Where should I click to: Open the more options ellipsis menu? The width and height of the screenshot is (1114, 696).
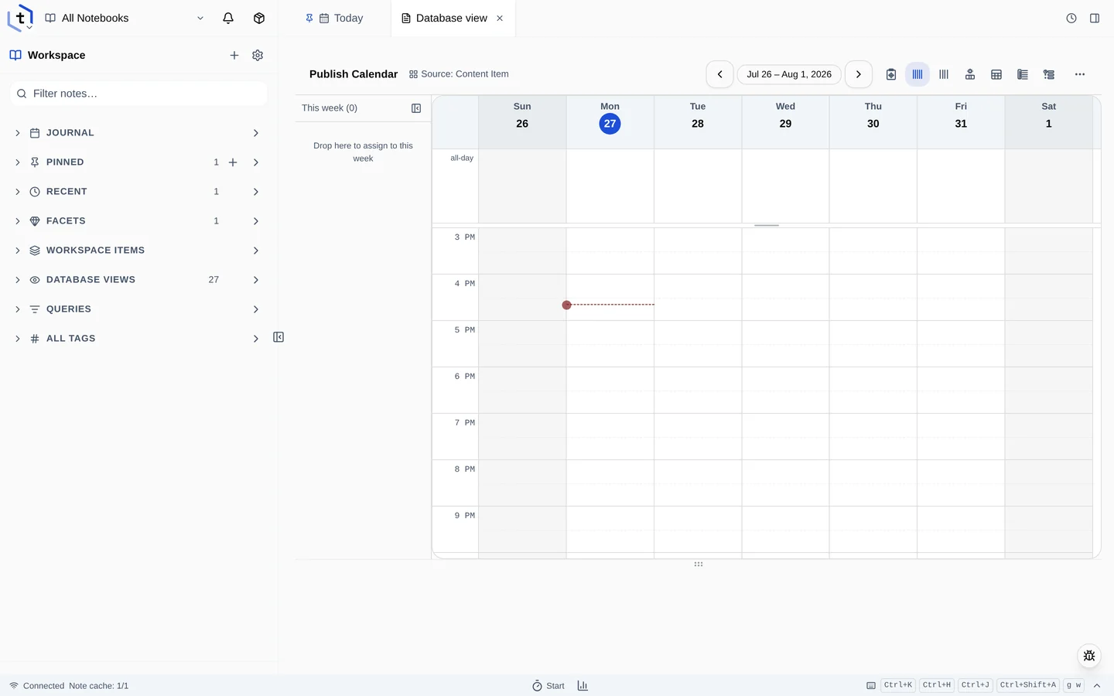click(x=1080, y=74)
